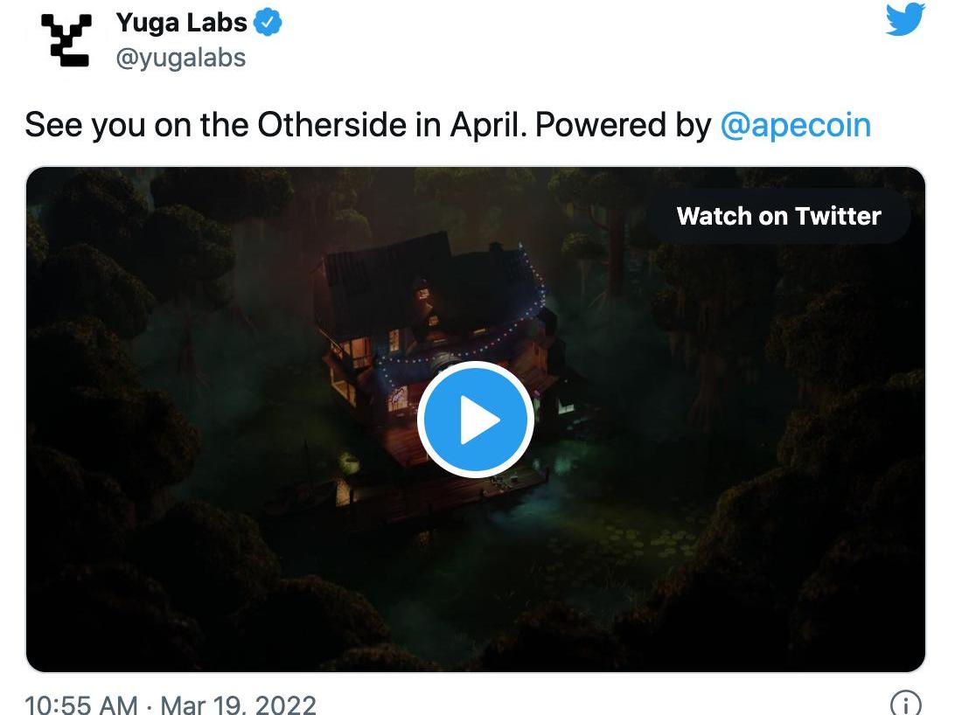This screenshot has height=715, width=955.
Task: Click the Yuga Labs display name
Action: coord(181,23)
